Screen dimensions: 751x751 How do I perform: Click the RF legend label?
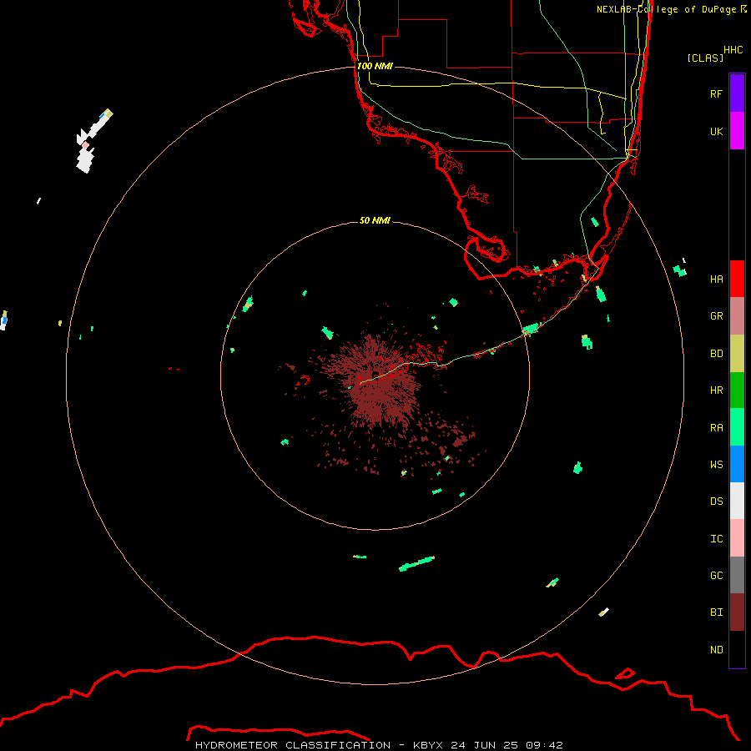coord(716,93)
